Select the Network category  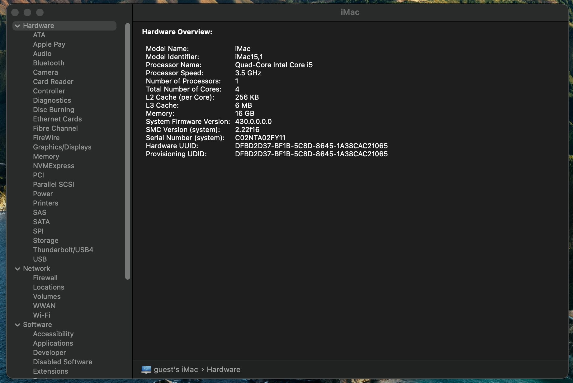point(36,268)
